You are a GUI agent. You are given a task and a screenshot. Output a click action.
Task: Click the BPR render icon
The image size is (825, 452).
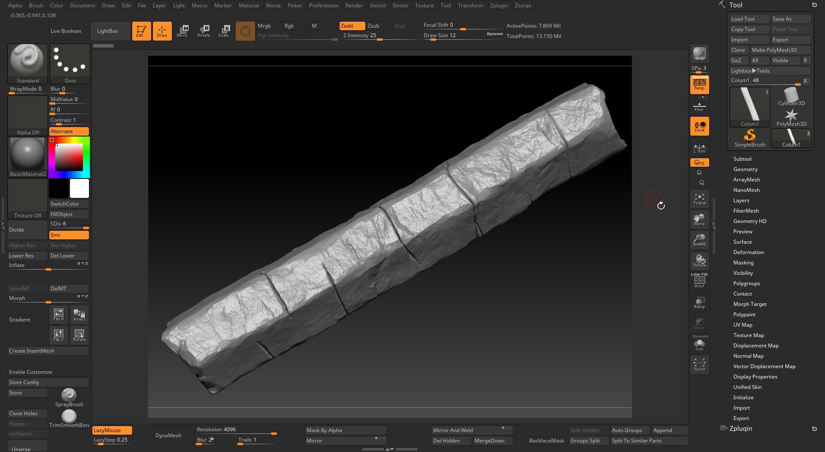tap(699, 54)
